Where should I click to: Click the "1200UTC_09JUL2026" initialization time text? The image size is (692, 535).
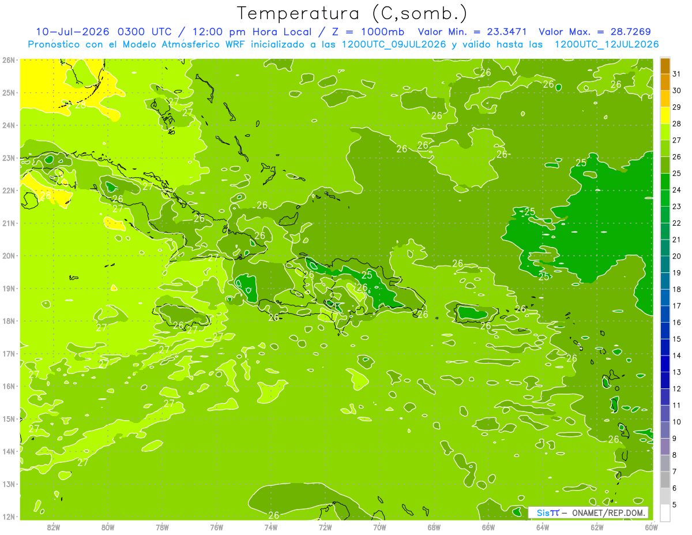[394, 44]
